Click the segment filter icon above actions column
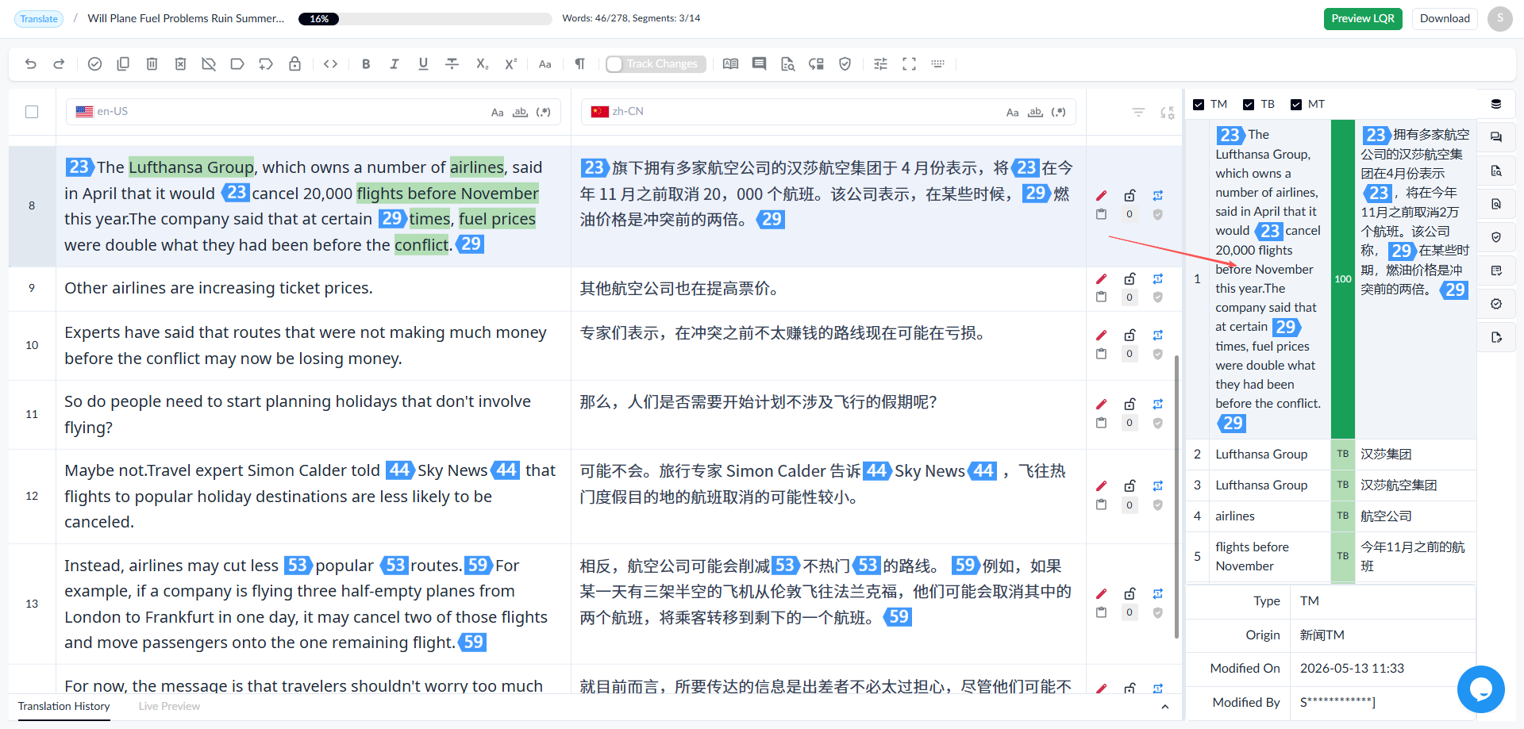The image size is (1524, 729). tap(1138, 113)
